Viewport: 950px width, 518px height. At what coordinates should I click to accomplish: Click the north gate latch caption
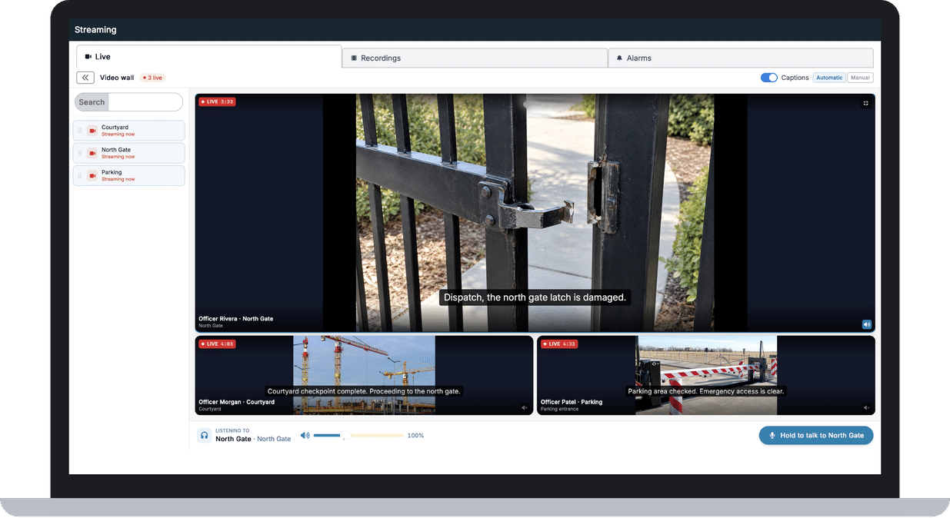coord(535,297)
